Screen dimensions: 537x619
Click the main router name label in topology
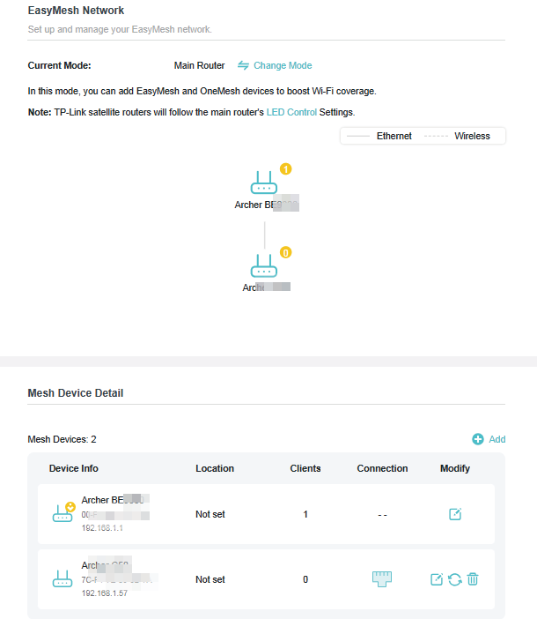[267, 205]
